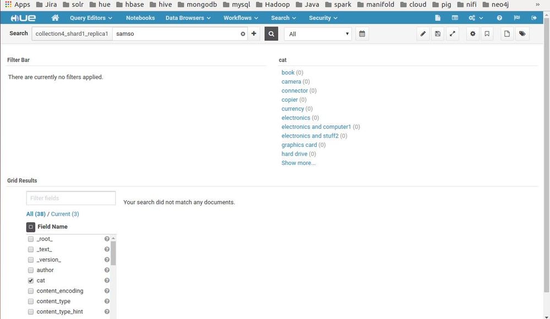Viewport: 550px width, 319px height.
Task: Filter by camera category
Action: click(x=291, y=82)
